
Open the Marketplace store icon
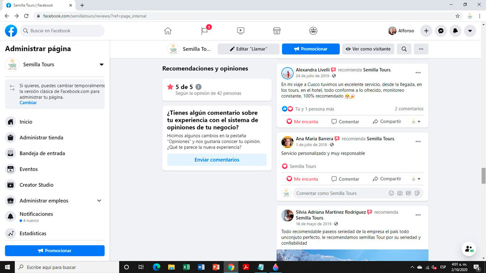pyautogui.click(x=277, y=31)
